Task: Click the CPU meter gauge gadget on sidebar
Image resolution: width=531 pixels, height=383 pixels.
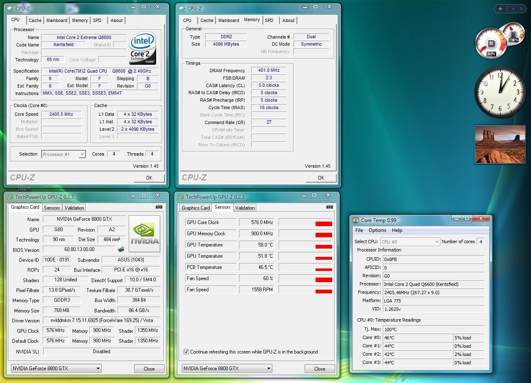Action: (491, 44)
